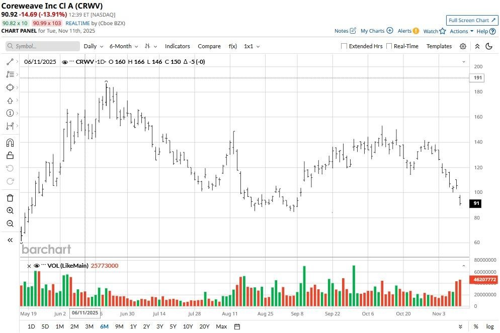Enable Extended Hrs checkbox

point(344,46)
